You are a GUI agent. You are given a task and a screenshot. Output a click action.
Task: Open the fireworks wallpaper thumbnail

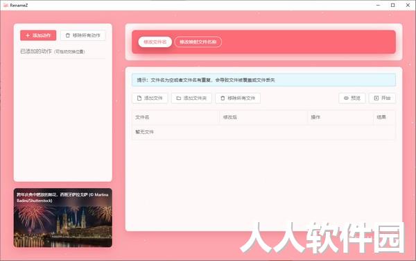tap(63, 218)
